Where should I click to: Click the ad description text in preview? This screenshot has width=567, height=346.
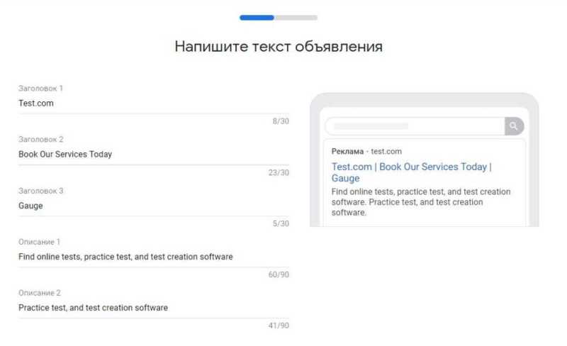coord(421,202)
